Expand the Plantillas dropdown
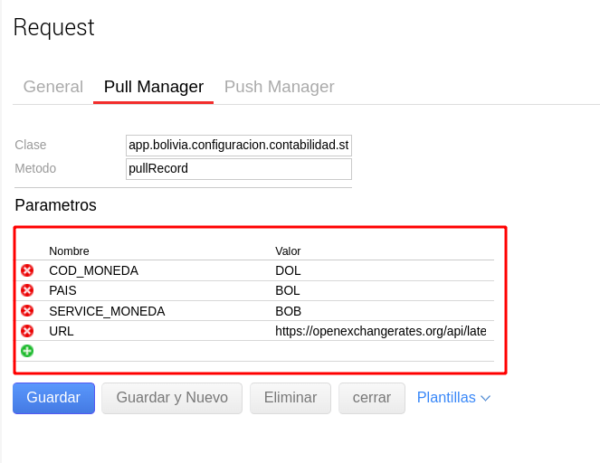The image size is (600, 463). [453, 398]
